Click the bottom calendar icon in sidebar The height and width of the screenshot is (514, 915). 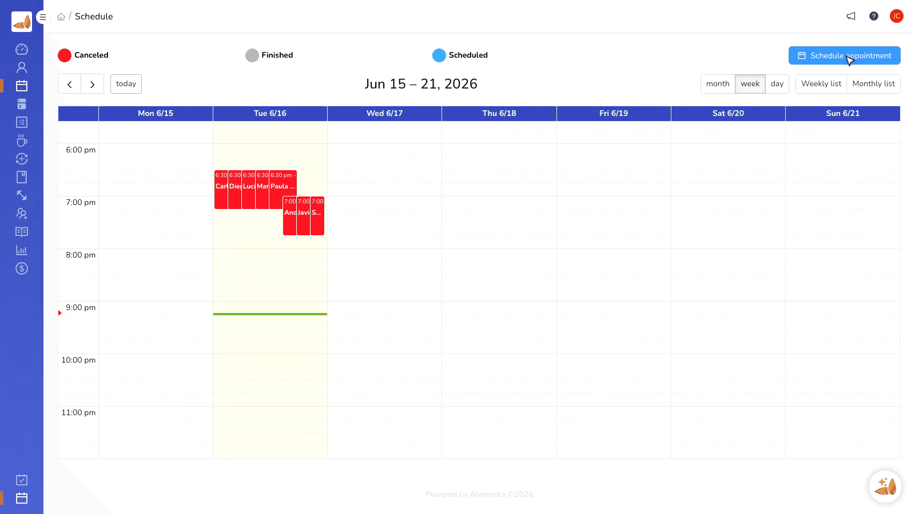[x=22, y=498]
